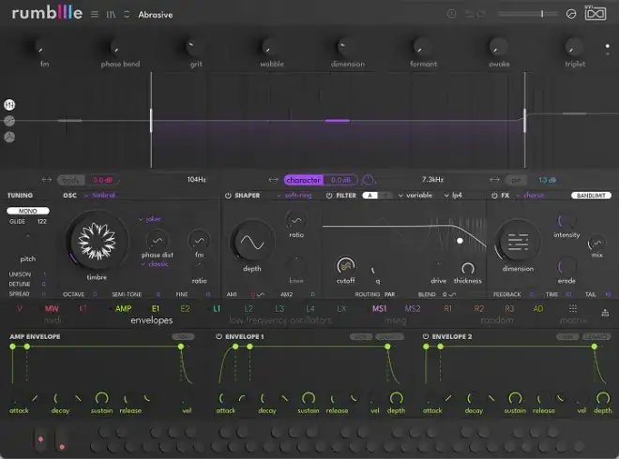Click the 104Hz crossover frequency value
This screenshot has height=459, width=619.
coord(196,180)
